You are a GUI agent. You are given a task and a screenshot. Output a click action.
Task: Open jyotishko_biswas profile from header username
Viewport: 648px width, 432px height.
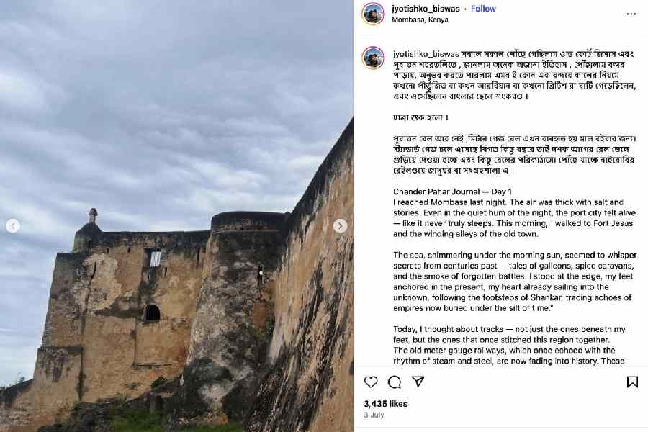tap(426, 9)
